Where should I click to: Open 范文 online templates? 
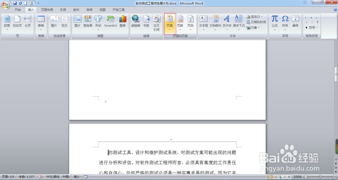click(x=64, y=22)
